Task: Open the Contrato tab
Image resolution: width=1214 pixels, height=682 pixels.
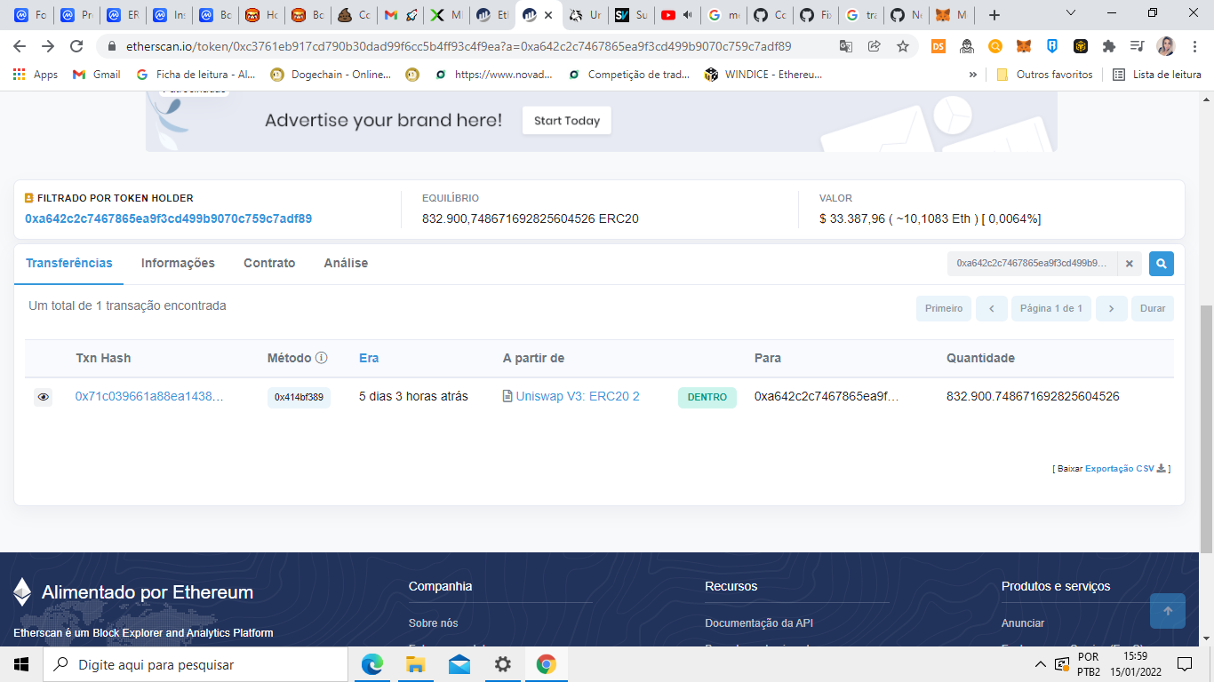Action: 268,263
